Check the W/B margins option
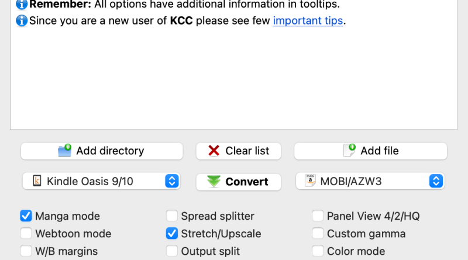 point(26,251)
